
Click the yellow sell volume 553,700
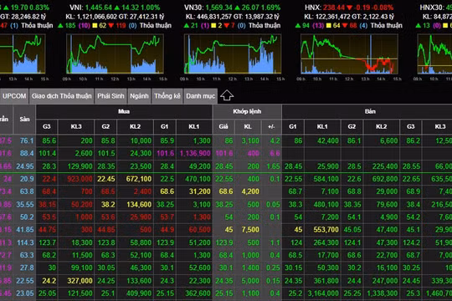pyautogui.click(x=326, y=230)
